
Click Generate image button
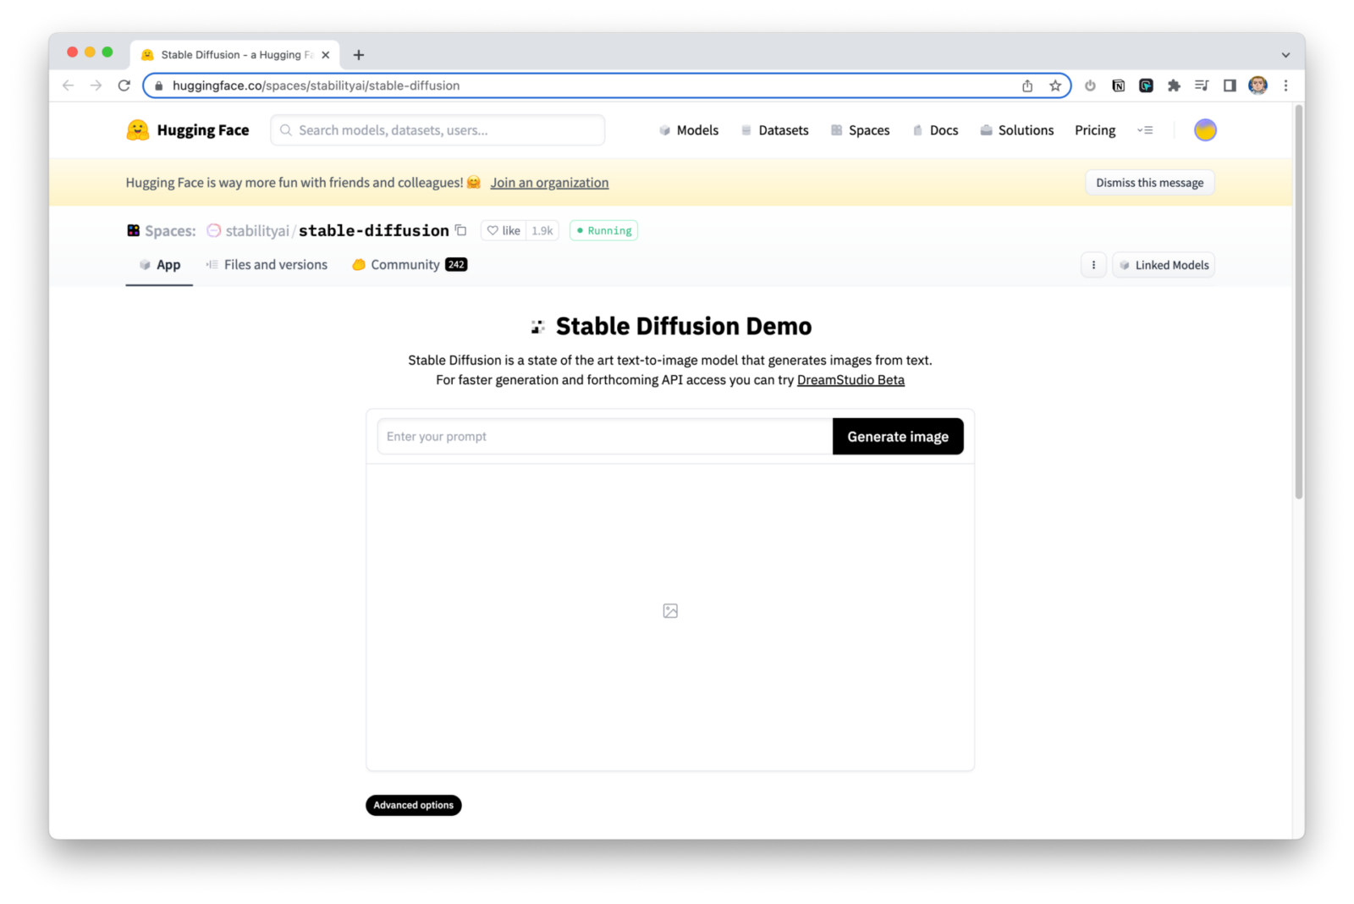click(898, 437)
